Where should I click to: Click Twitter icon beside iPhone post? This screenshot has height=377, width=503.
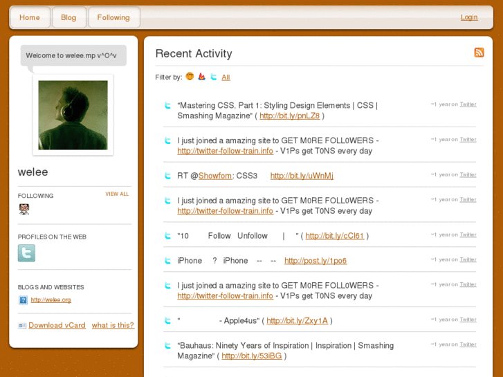[x=167, y=261]
